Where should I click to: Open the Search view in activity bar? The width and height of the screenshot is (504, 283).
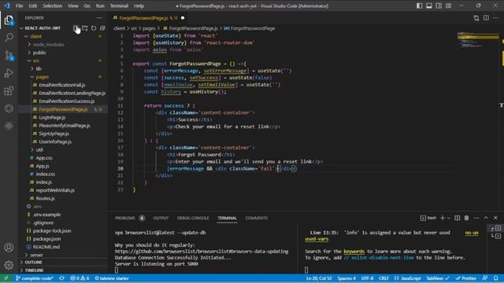tap(9, 38)
